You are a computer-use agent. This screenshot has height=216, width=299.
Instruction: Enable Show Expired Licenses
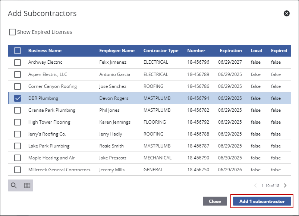(x=12, y=32)
